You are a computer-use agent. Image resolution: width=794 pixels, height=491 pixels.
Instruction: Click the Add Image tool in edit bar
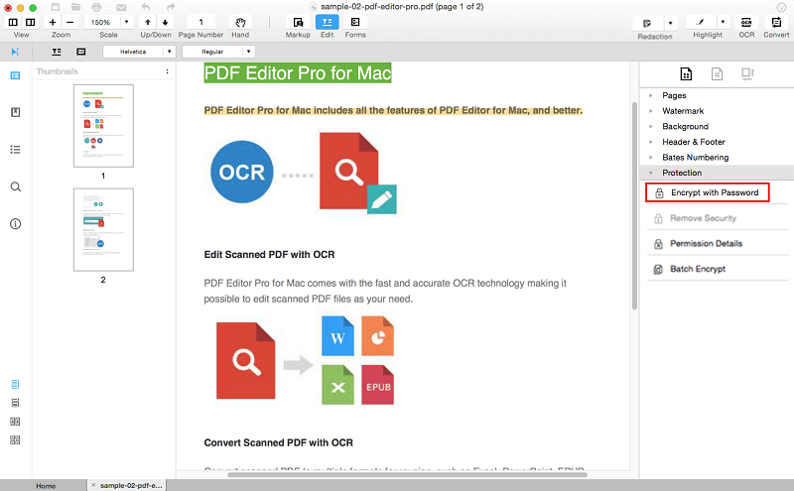point(81,52)
